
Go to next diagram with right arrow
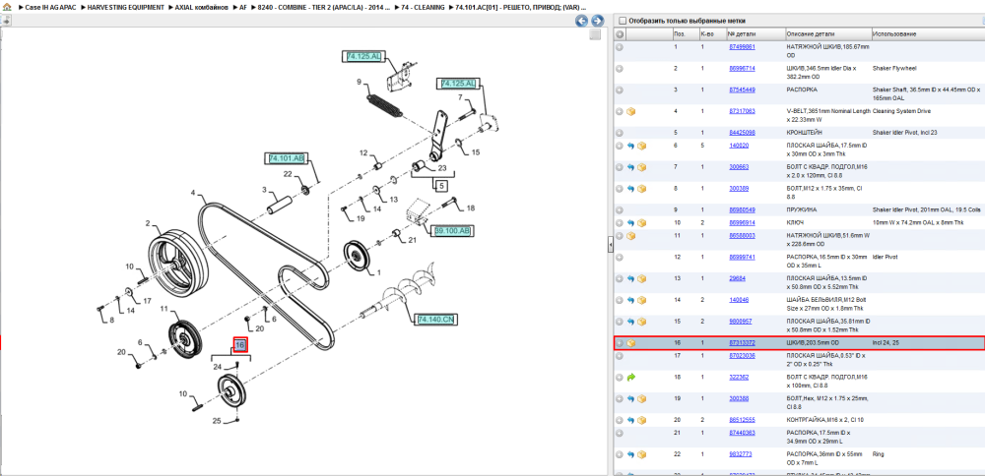598,21
